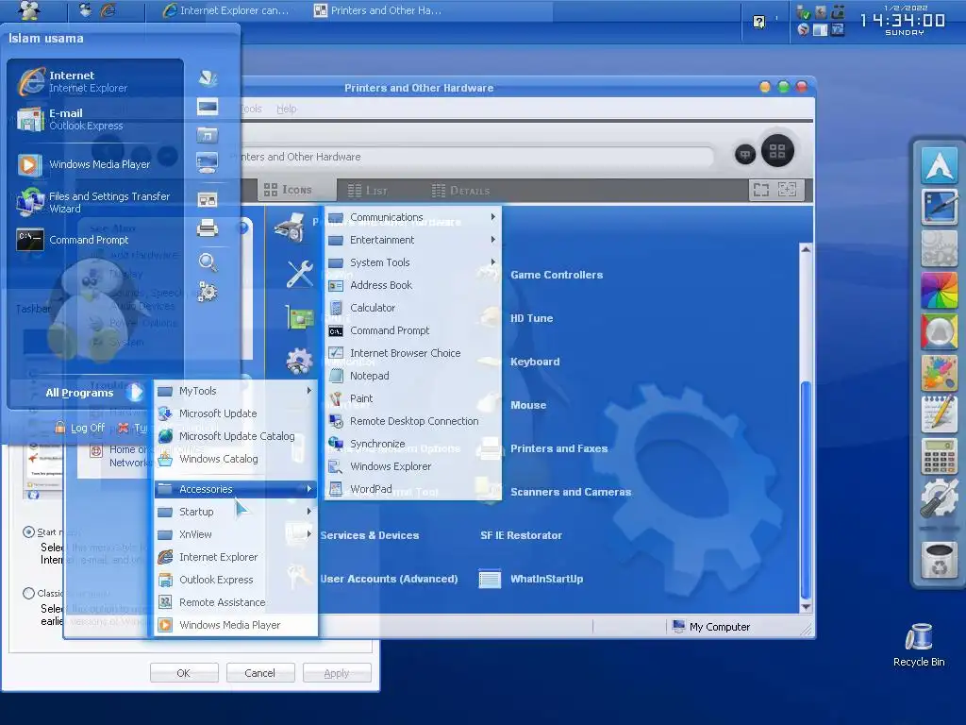Image resolution: width=966 pixels, height=725 pixels.
Task: Click the Cancel button in the dialog
Action: click(x=260, y=672)
